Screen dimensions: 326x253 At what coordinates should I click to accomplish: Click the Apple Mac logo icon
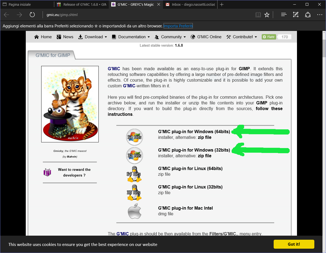pyautogui.click(x=135, y=211)
